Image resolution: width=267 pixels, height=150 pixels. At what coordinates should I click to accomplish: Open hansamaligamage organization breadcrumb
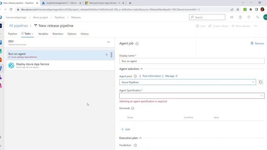coord(16,17)
